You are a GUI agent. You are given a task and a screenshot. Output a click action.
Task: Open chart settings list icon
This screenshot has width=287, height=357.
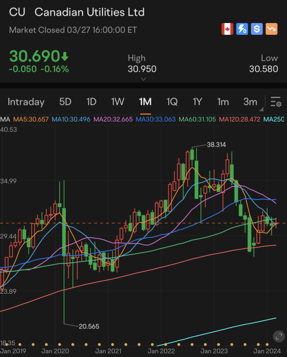[276, 102]
